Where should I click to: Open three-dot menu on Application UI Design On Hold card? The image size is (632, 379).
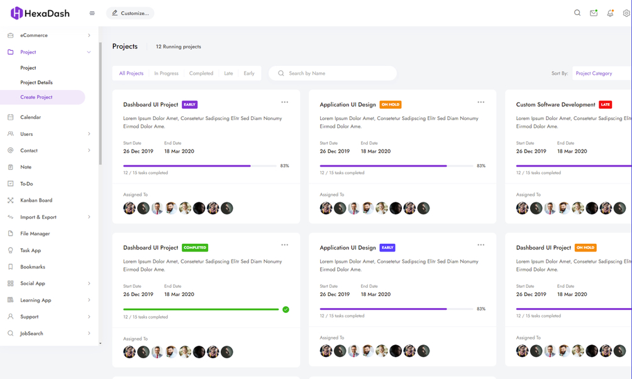click(x=481, y=102)
